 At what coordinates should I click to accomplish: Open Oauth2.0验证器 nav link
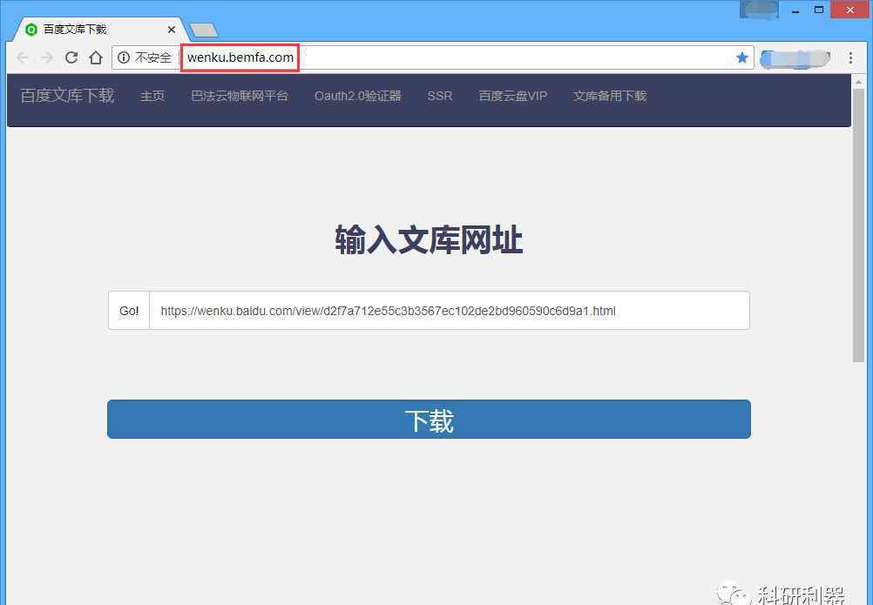(357, 97)
